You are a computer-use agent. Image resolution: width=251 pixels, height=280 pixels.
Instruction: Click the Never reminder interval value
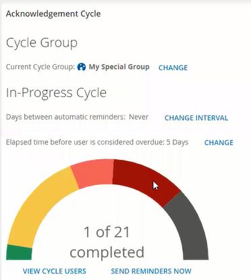[x=138, y=117]
